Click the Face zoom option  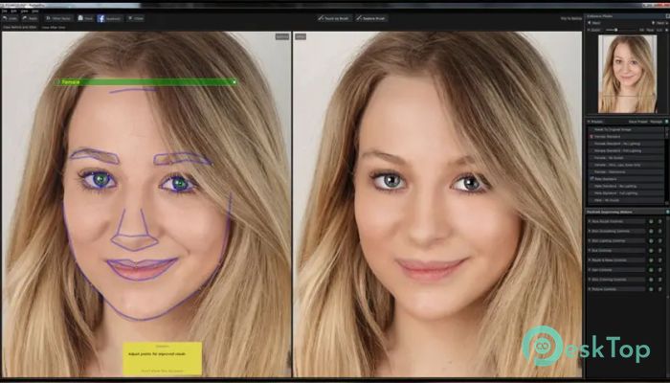coord(650,30)
